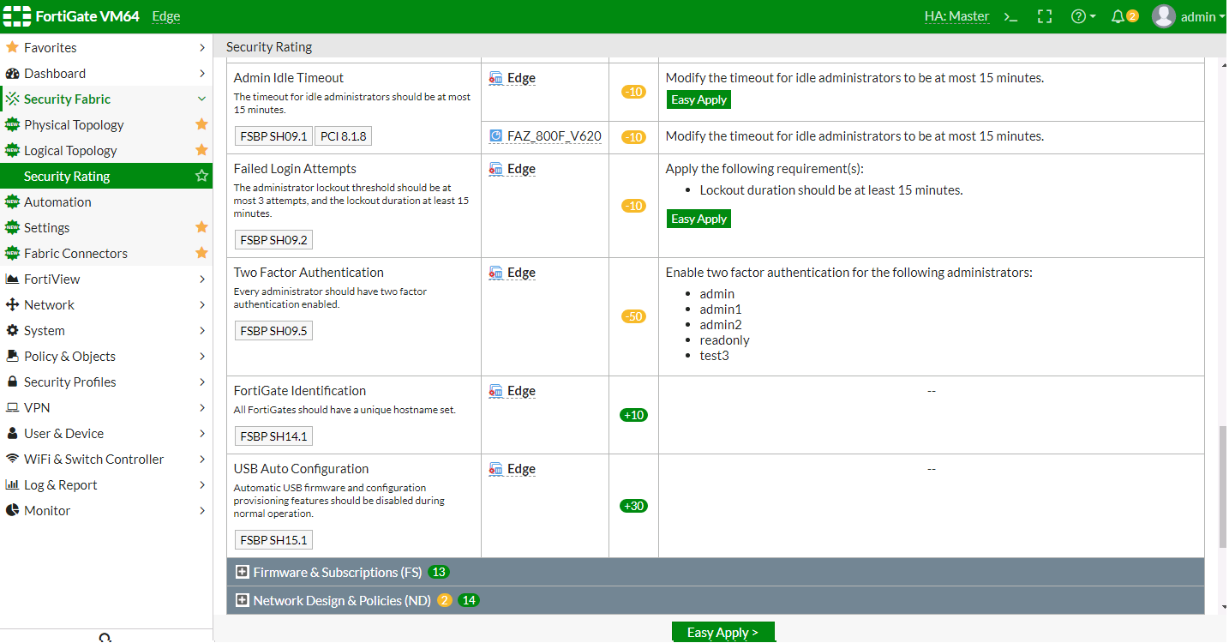Expand the System menu chevron
Screen dimensions: 1229x643
pyautogui.click(x=201, y=330)
